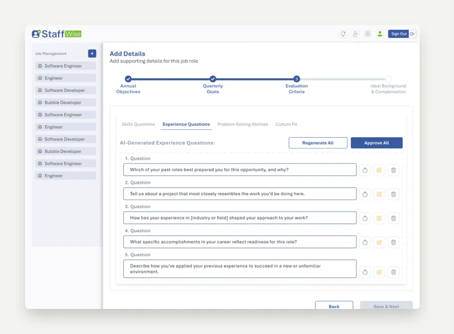454x334 pixels.
Task: Edit question 3 with pencil icon
Action: click(x=379, y=218)
